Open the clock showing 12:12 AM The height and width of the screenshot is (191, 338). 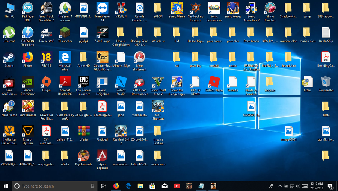point(317,186)
